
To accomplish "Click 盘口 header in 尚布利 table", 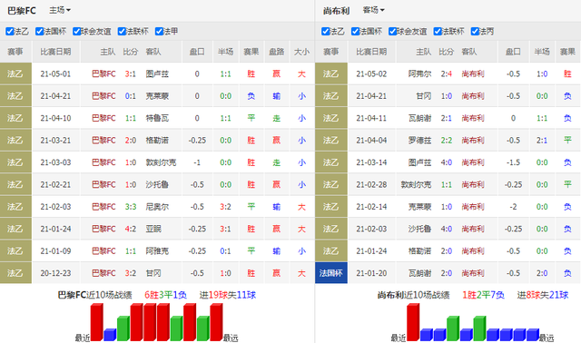I will point(513,52).
